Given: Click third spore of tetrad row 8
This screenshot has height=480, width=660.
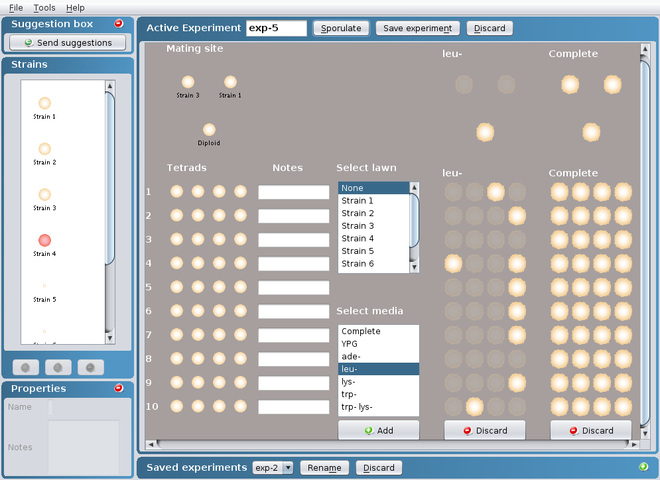Looking at the screenshot, I should point(220,359).
